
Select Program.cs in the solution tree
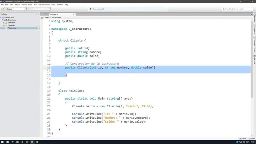12,28
